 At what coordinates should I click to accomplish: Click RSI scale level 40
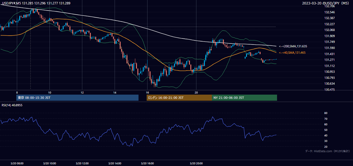[x=326, y=135]
